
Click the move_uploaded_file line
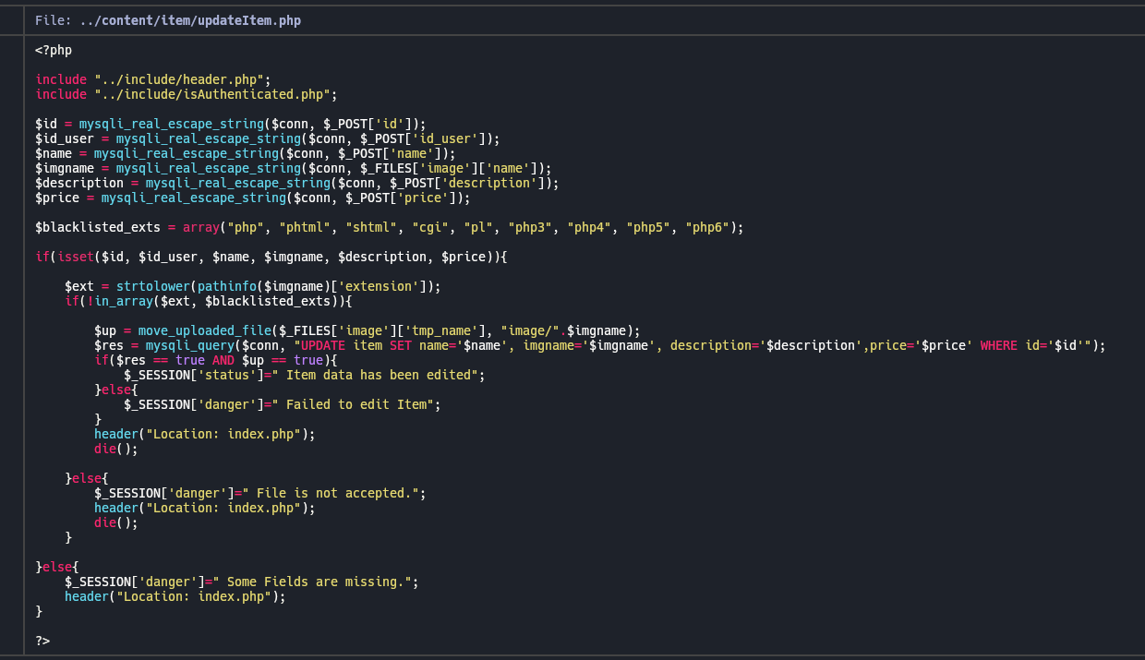(x=368, y=330)
